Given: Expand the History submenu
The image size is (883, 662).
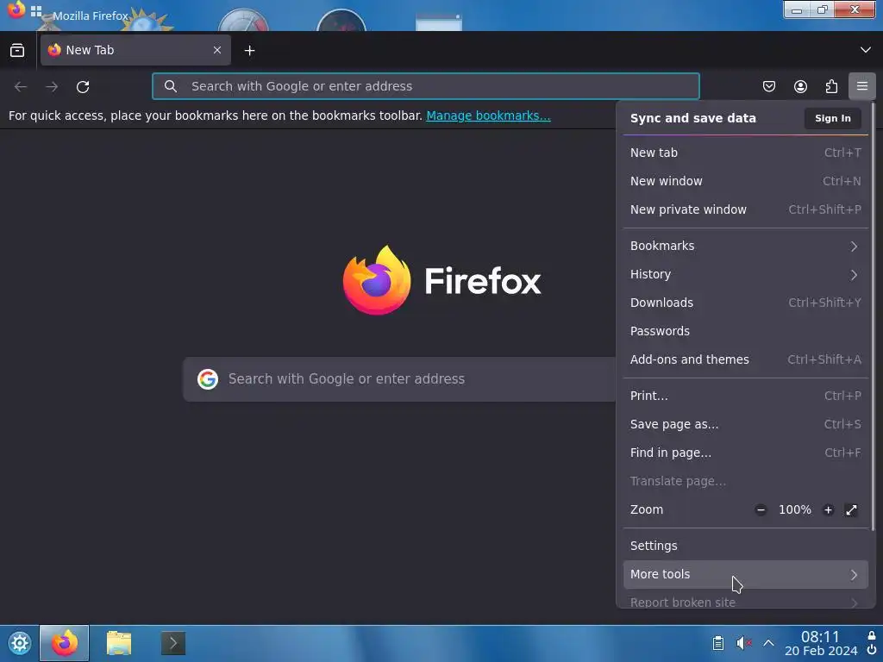Looking at the screenshot, I should pos(746,274).
